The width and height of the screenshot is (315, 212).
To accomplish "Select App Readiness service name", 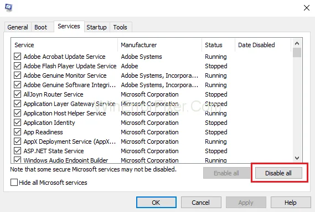I will click(x=43, y=132).
